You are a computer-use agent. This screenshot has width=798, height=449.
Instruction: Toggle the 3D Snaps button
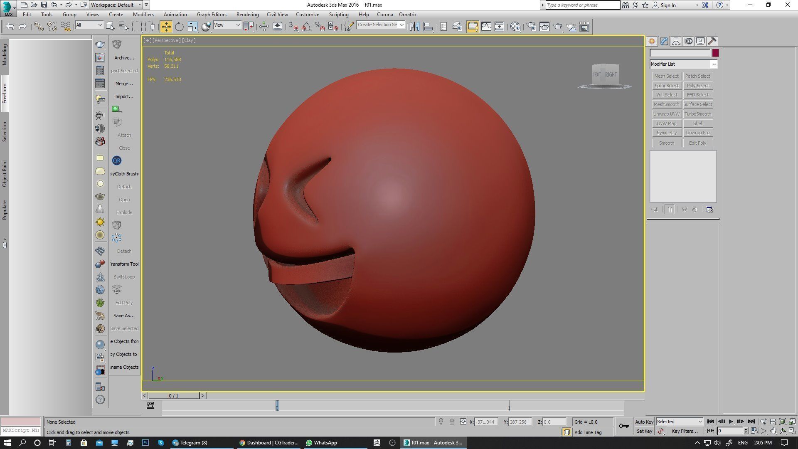pos(293,27)
